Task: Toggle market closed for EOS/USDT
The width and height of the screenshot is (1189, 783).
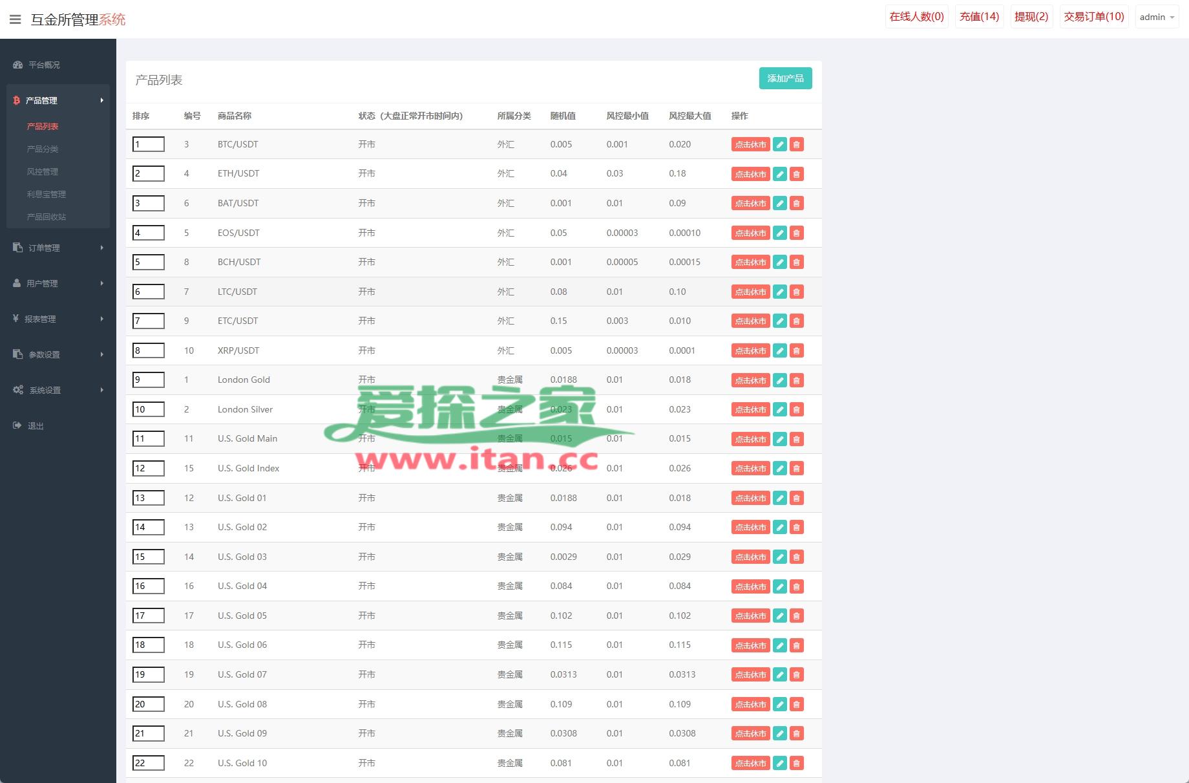Action: [750, 233]
